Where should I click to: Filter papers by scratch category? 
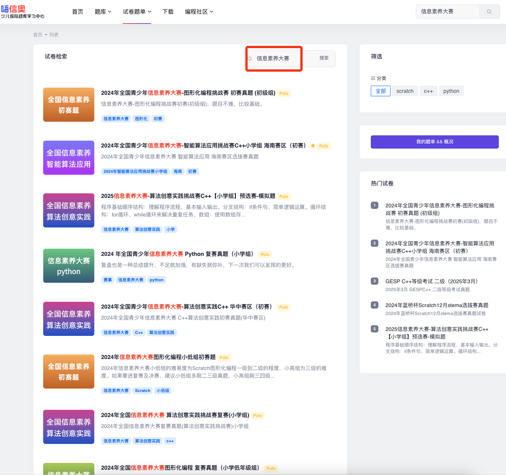(x=405, y=91)
